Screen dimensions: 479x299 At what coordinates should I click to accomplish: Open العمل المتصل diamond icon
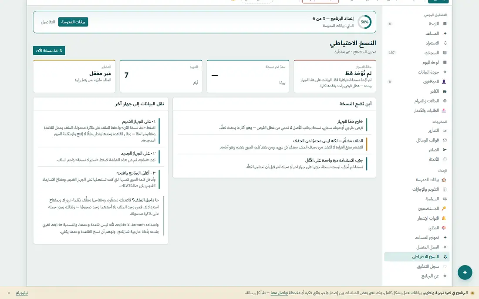pyautogui.click(x=445, y=247)
